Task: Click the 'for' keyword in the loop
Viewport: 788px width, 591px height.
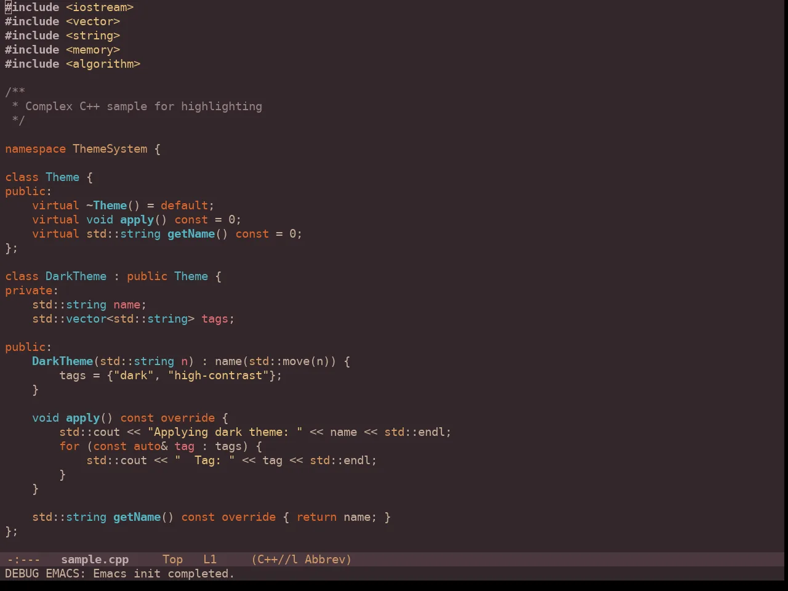Action: [x=69, y=446]
